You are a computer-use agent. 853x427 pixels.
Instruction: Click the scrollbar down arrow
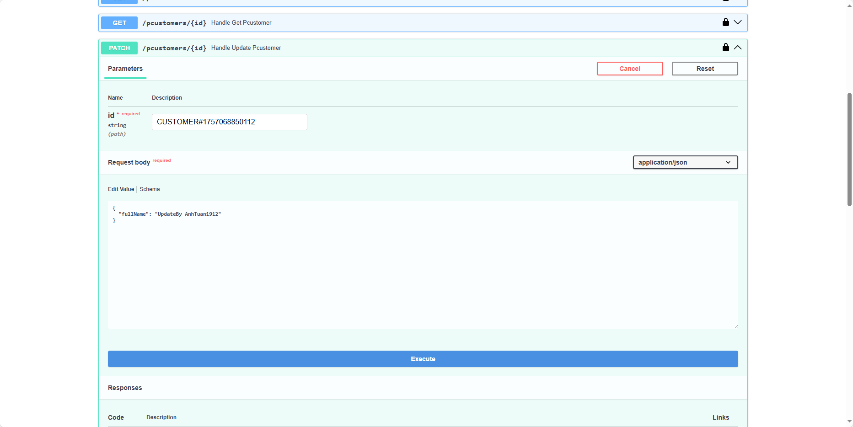pos(849,422)
